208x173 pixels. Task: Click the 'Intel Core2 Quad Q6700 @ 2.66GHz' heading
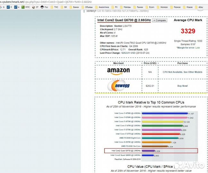point(124,20)
